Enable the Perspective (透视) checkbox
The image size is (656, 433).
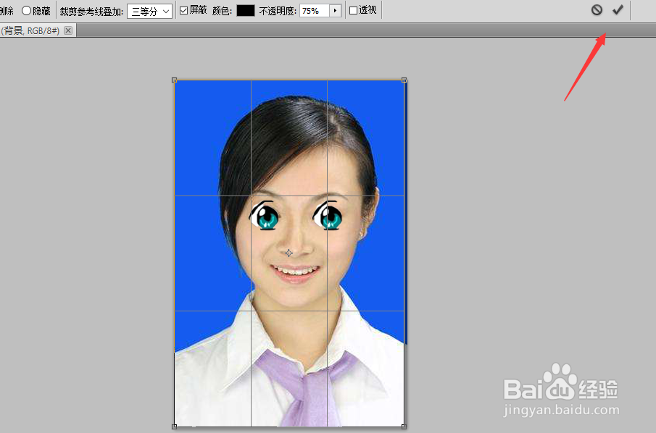click(x=354, y=10)
